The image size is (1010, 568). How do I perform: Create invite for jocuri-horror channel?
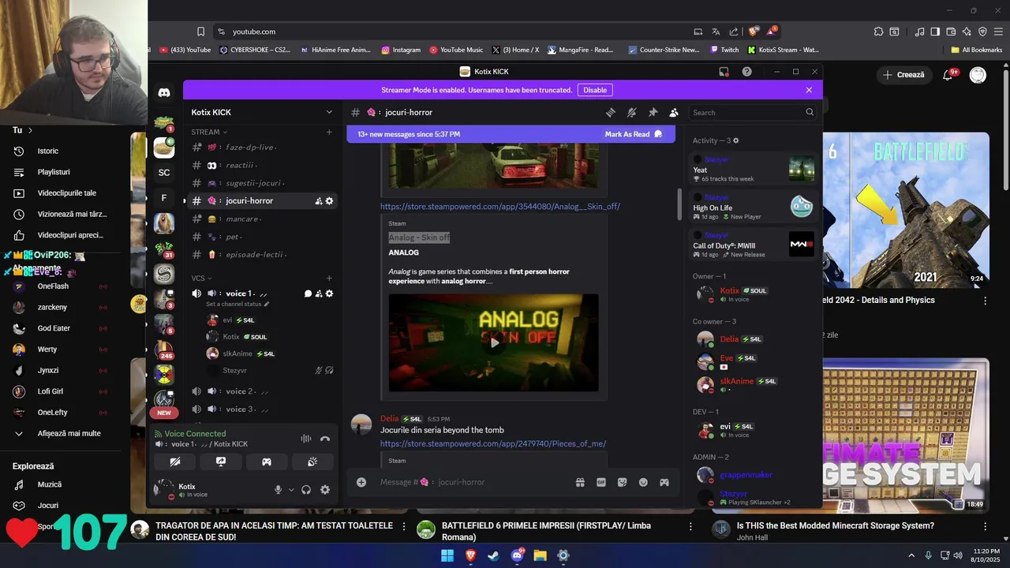[x=319, y=201]
